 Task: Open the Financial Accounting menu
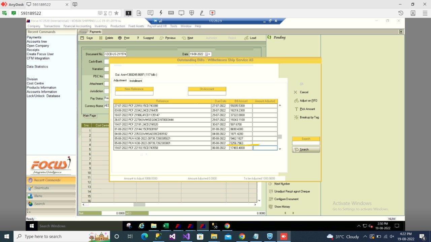(x=77, y=26)
